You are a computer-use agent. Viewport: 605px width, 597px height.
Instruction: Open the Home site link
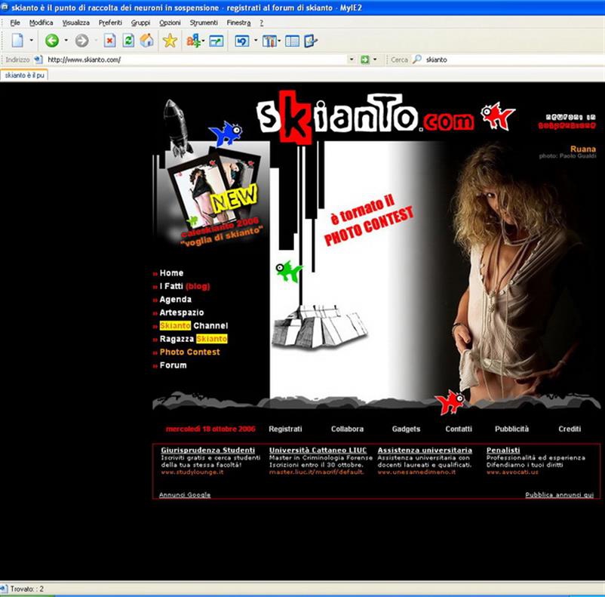(x=171, y=273)
